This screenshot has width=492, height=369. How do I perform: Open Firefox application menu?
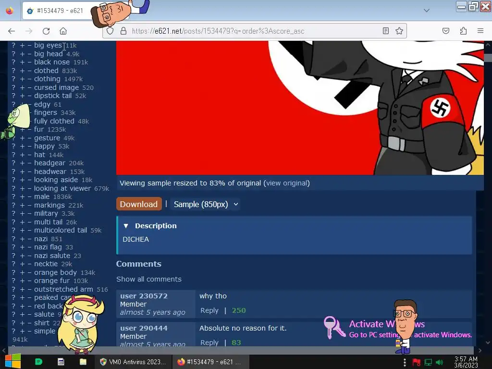pyautogui.click(x=480, y=31)
